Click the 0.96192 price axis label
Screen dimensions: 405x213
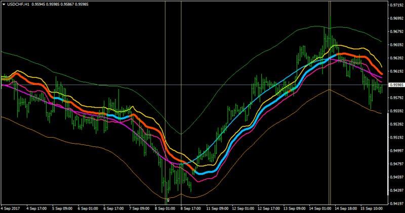click(x=397, y=71)
